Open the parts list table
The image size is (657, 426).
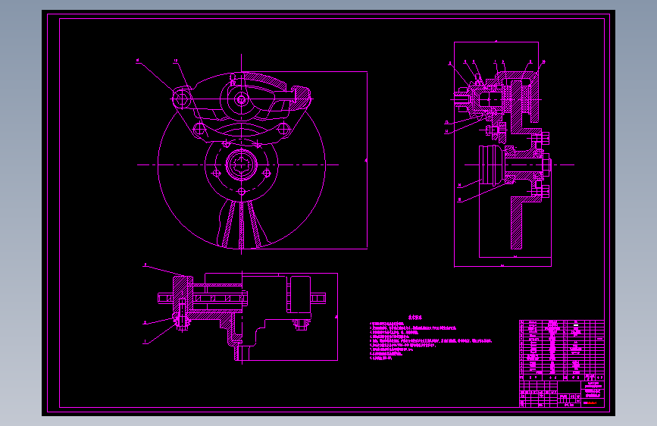562,350
